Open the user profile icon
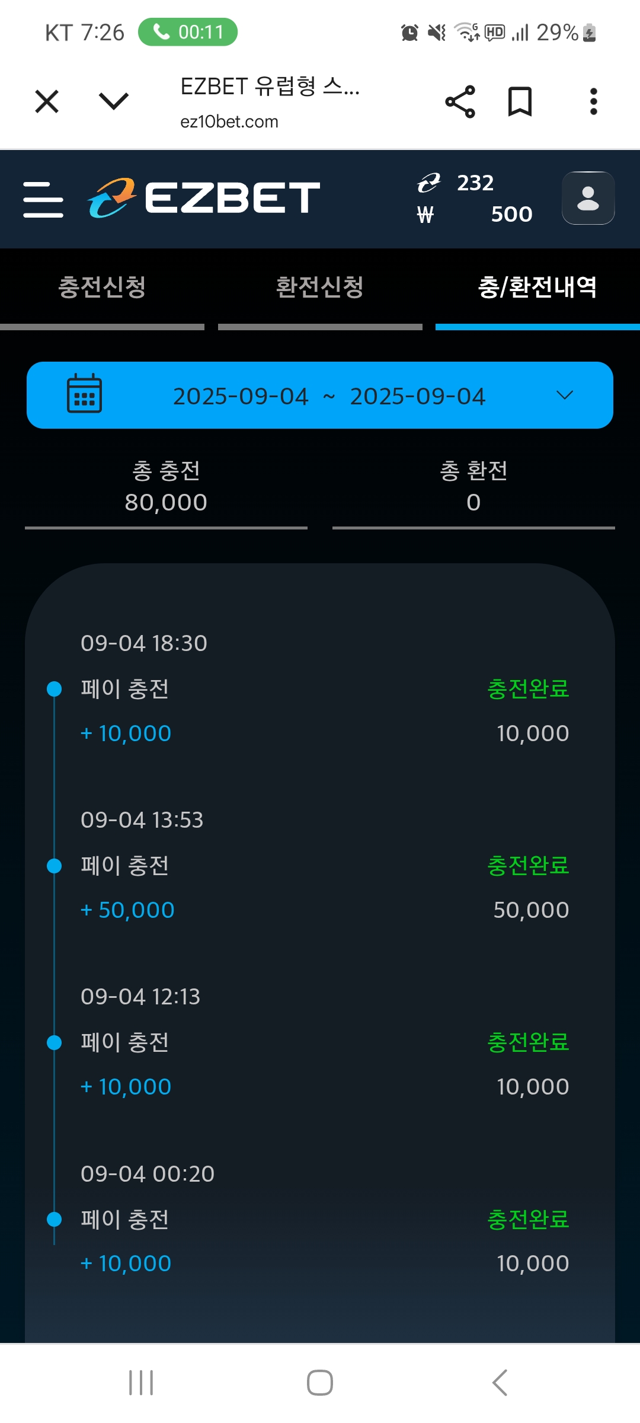 pos(588,198)
